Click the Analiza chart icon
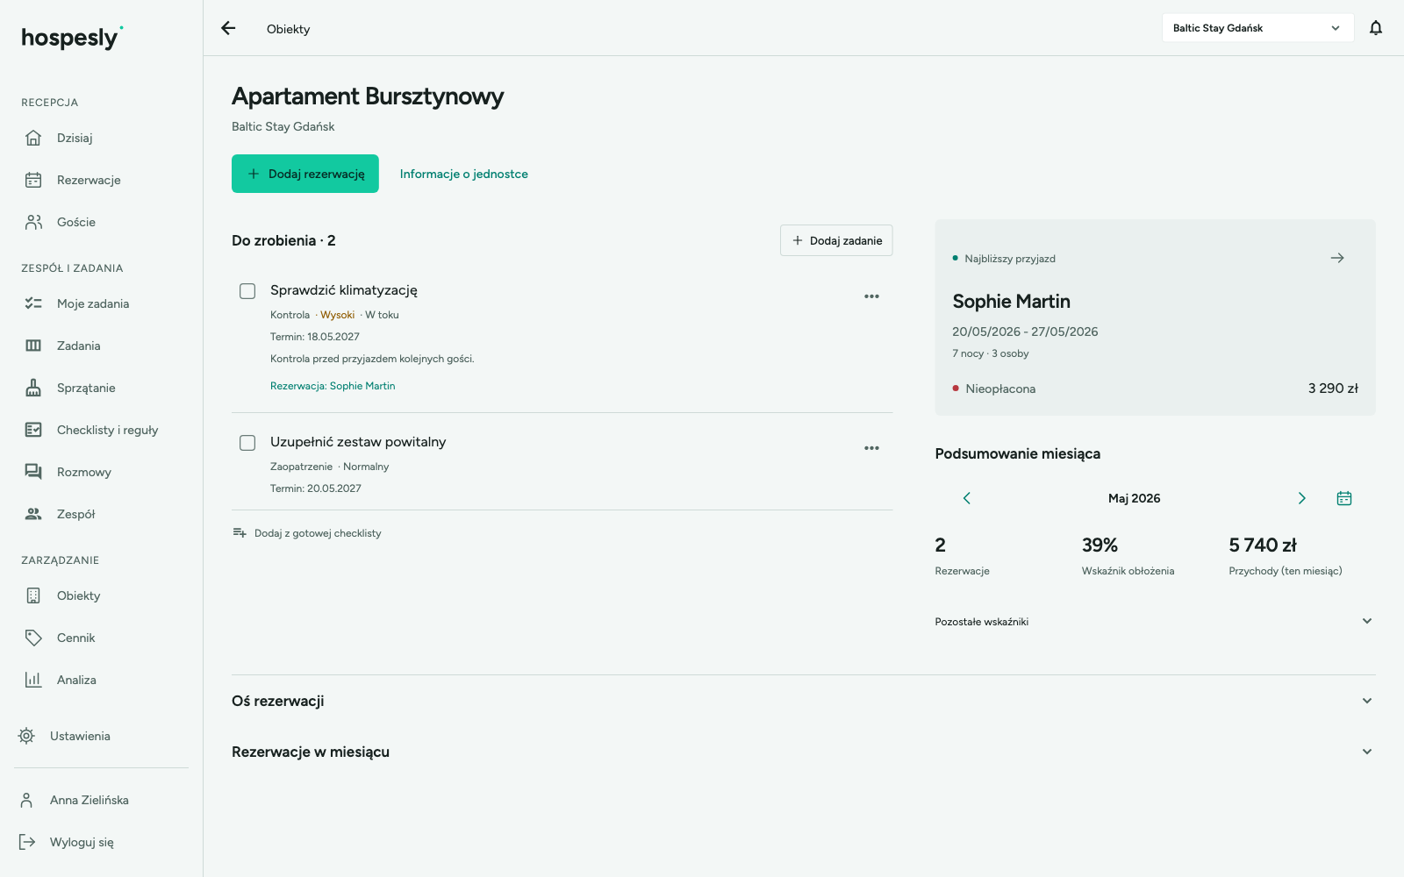Screen dimensions: 1404x877 pos(33,680)
